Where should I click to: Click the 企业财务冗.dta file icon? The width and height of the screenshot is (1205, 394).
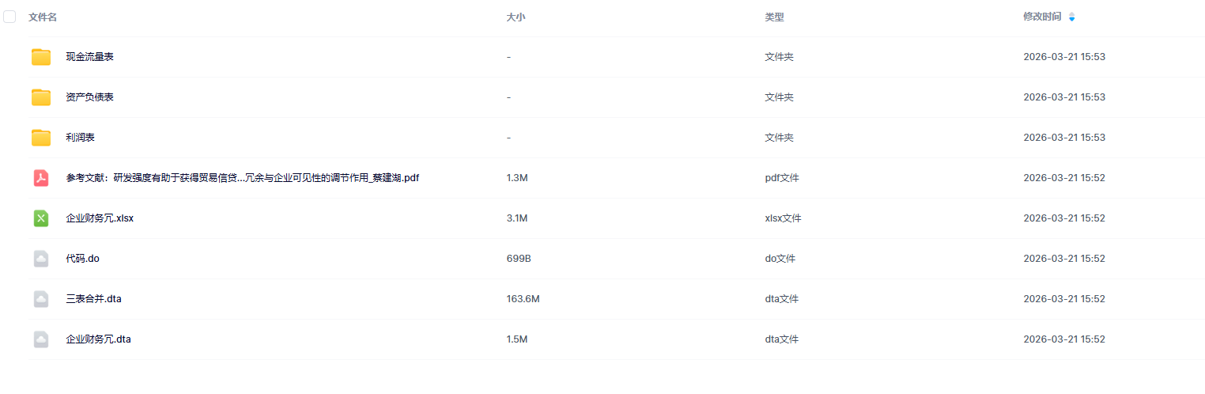(x=41, y=339)
